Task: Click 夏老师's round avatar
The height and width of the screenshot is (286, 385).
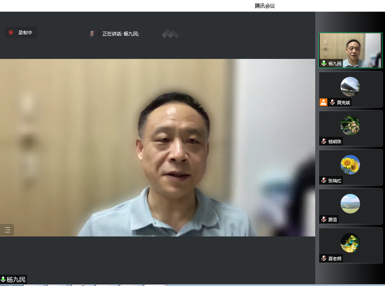Action: 350,243
